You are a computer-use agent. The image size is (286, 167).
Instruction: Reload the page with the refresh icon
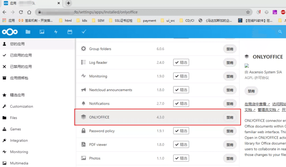tap(21, 12)
